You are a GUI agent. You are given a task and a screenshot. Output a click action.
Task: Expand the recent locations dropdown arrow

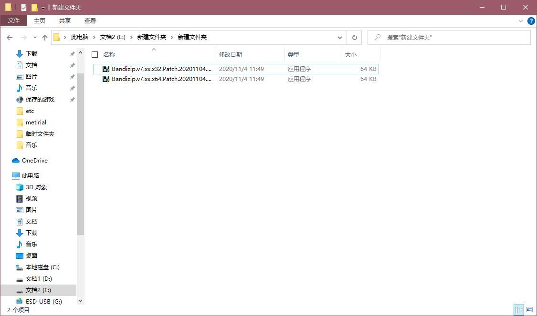pyautogui.click(x=35, y=37)
